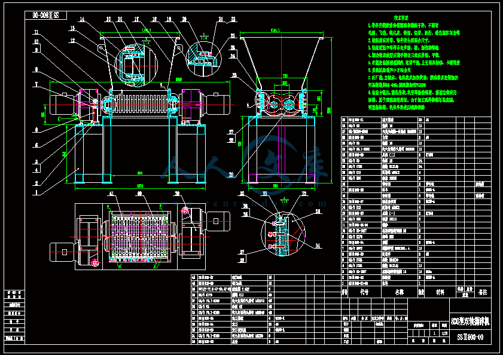503x355 pixels.
Task: Click part balloon number 41 above top view
Action: pos(111,194)
